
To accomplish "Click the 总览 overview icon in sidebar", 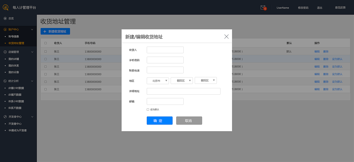I will pyautogui.click(x=5, y=18).
